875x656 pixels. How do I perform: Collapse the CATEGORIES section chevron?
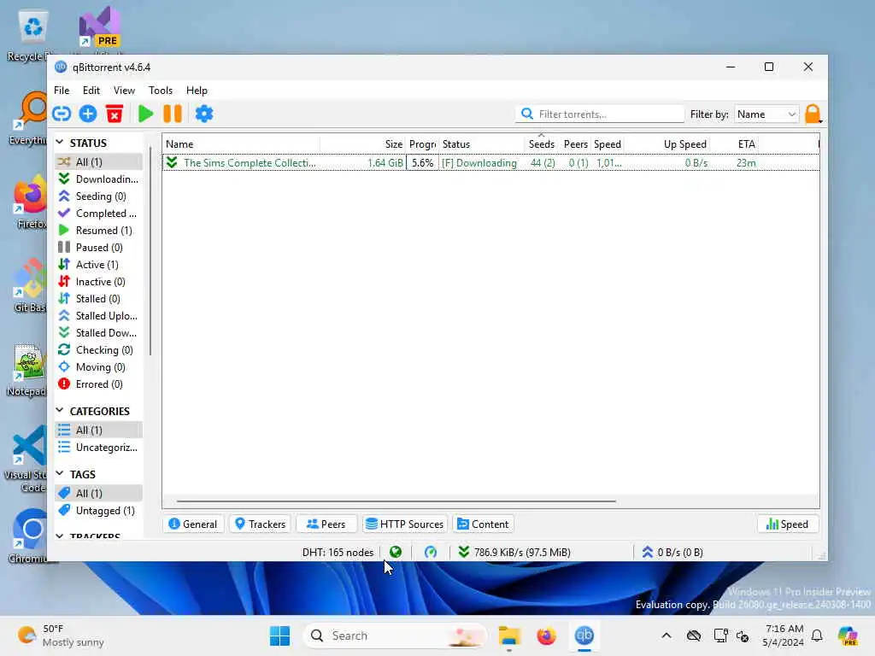pos(60,411)
